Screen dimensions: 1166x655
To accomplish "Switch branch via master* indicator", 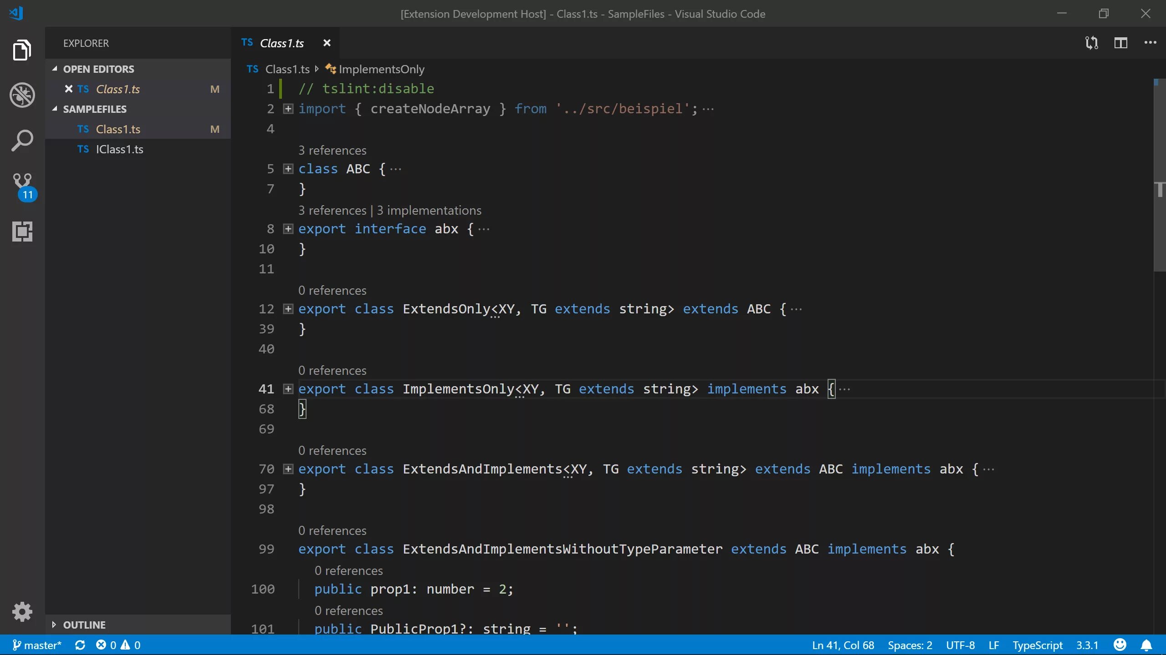I will pos(36,645).
